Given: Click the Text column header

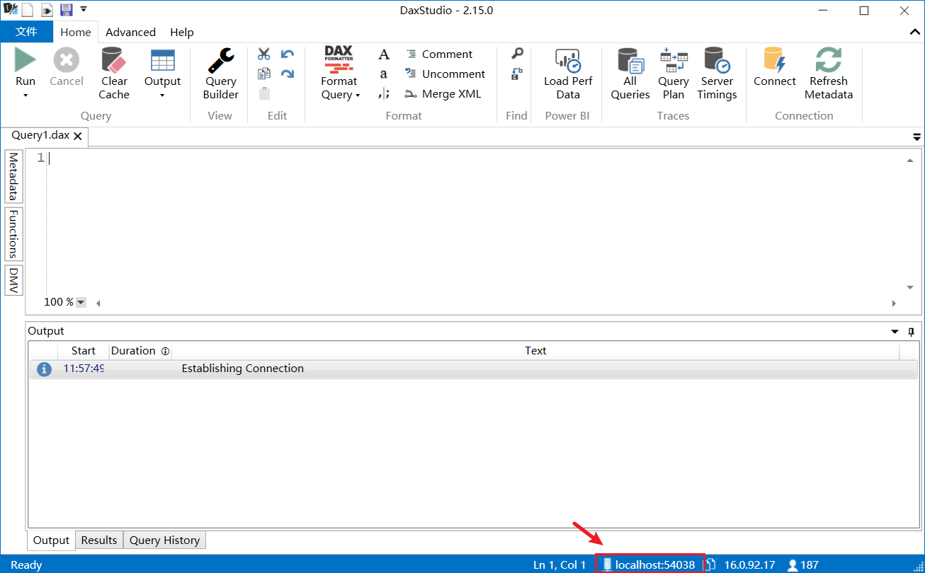Looking at the screenshot, I should (535, 350).
